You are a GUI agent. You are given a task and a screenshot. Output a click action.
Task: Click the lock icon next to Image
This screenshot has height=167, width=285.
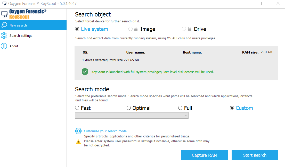[136, 29]
